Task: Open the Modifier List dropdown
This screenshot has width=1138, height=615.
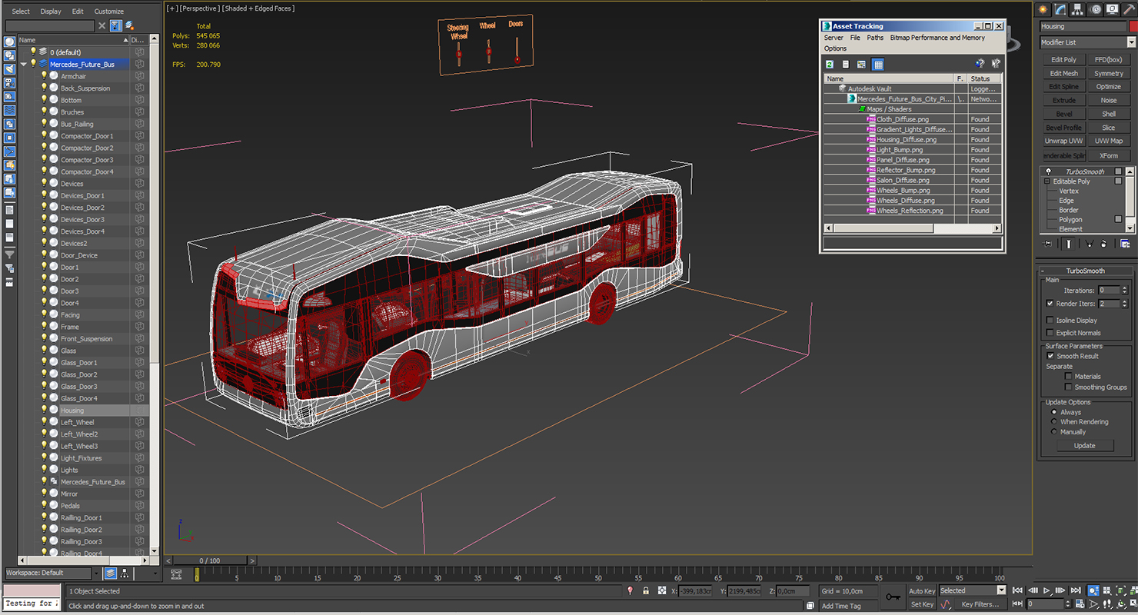Action: [1132, 42]
